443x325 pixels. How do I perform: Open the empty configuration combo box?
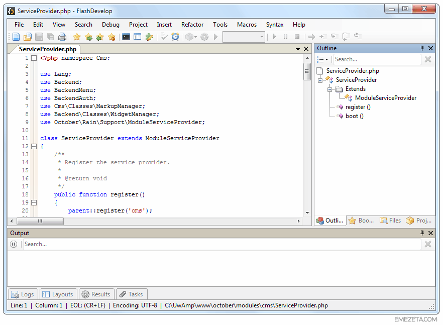pyautogui.click(x=244, y=37)
